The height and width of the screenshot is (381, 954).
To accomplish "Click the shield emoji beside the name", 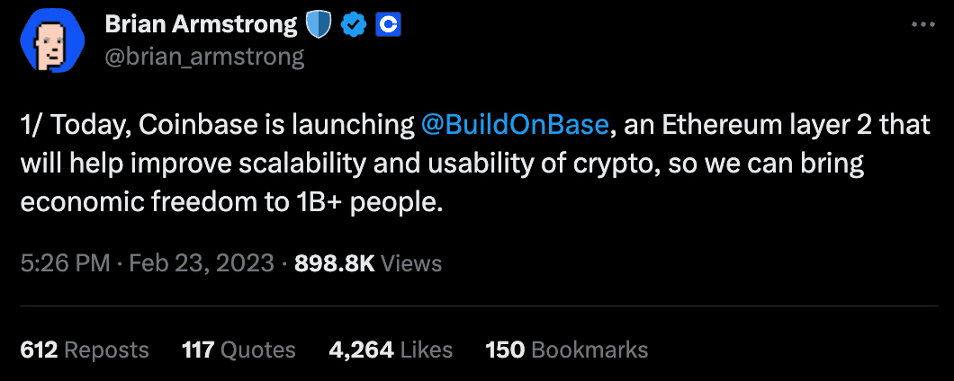I will coord(319,25).
